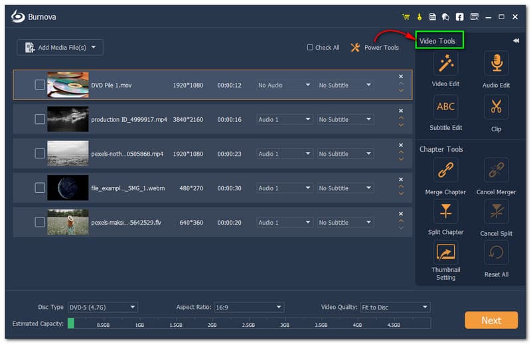
Task: Remove DVD Pile 1.mov with its X button
Action: pos(401,76)
